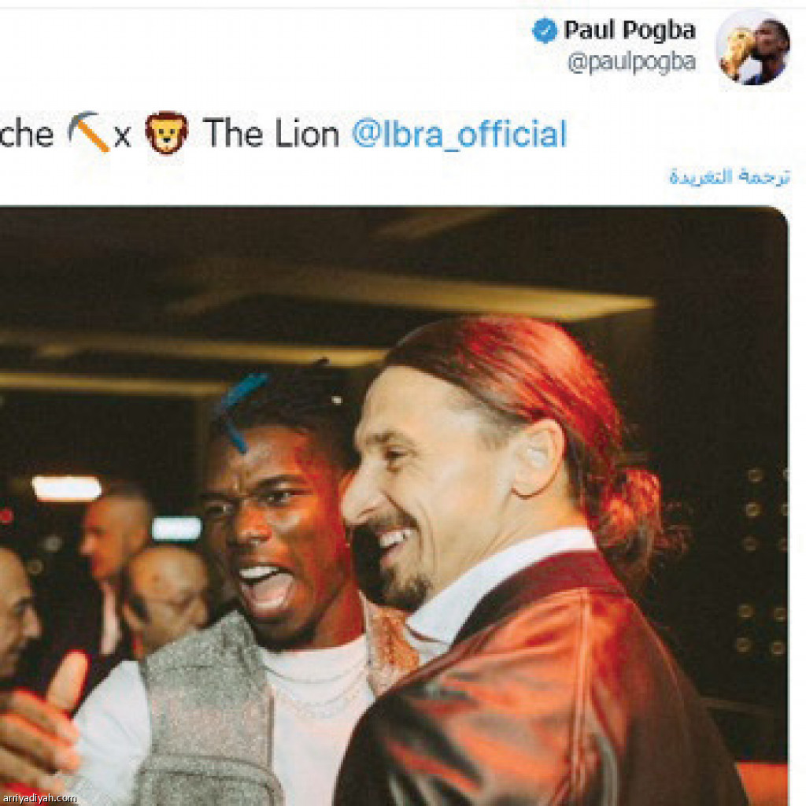806x806 pixels.
Task: Click the glowing ceiling light in photo
Action: 67,488
